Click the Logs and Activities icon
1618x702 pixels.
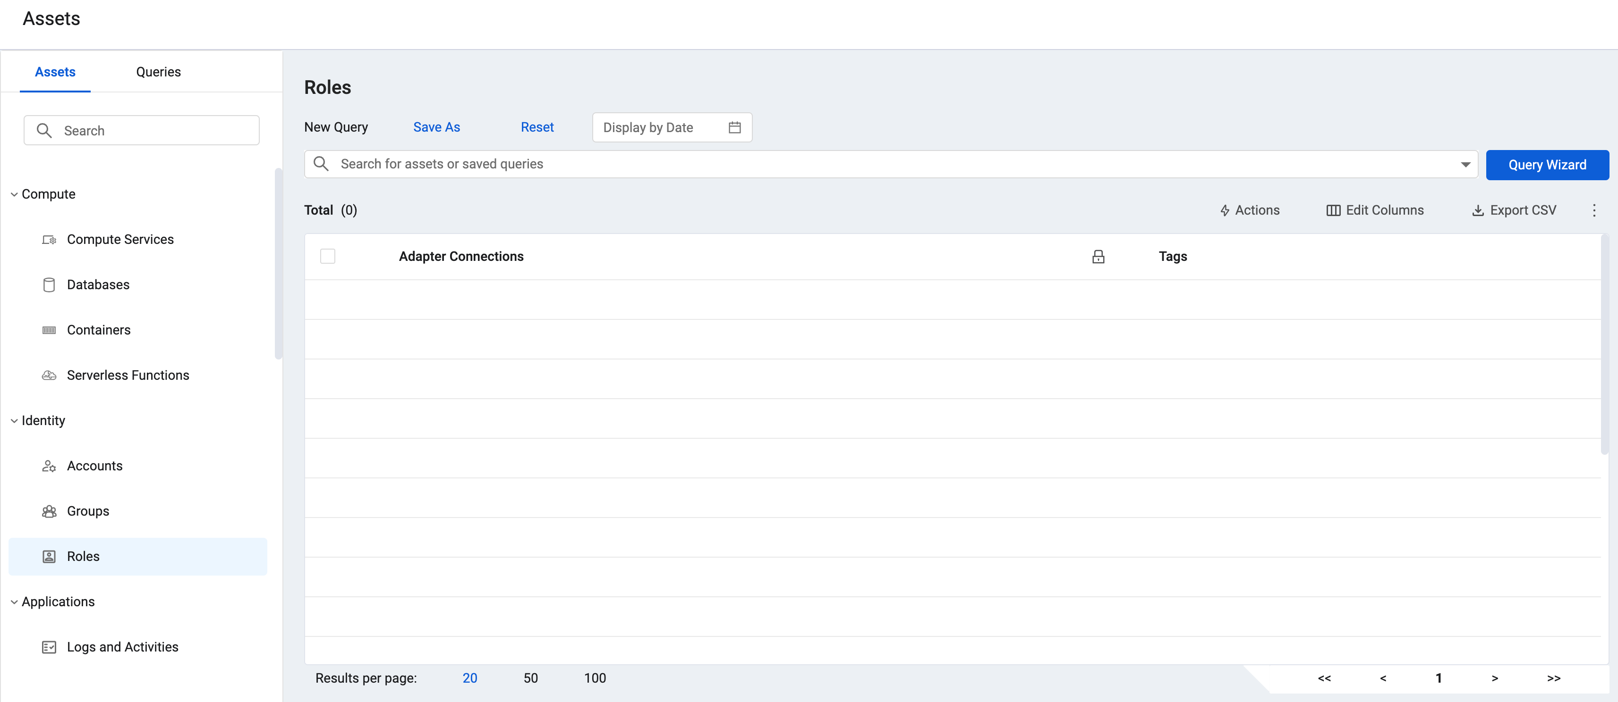point(49,647)
